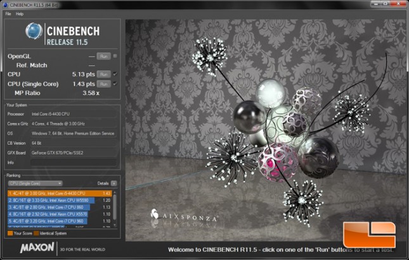Maximize the Cinebench window

click(386, 4)
